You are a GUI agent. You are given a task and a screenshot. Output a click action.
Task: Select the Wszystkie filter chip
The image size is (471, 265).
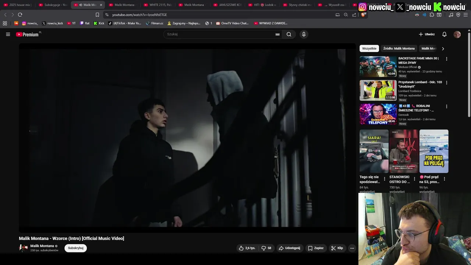pos(369,49)
